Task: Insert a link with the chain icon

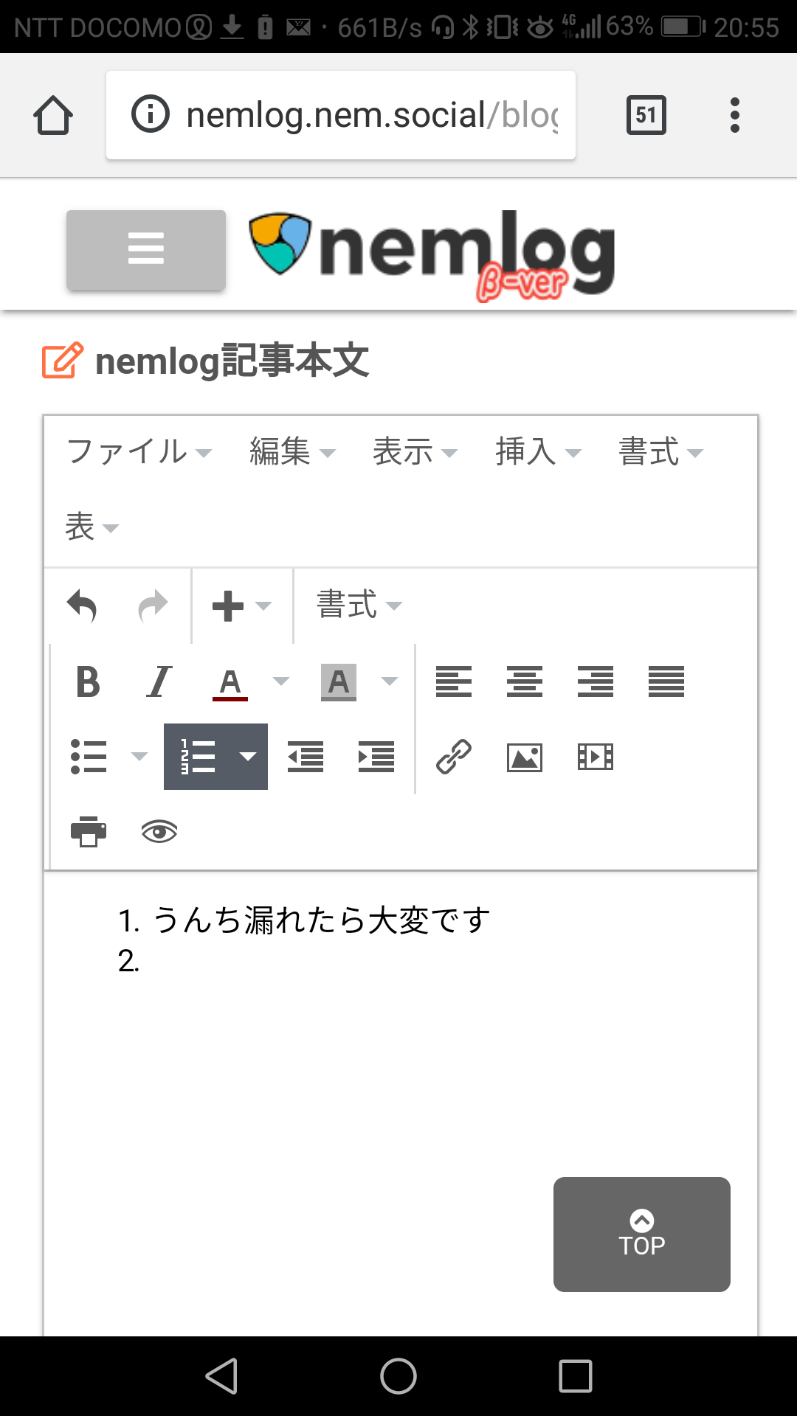Action: point(453,757)
